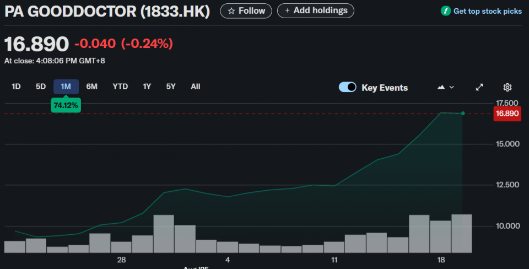Click the last volume bar on the right

pyautogui.click(x=462, y=234)
